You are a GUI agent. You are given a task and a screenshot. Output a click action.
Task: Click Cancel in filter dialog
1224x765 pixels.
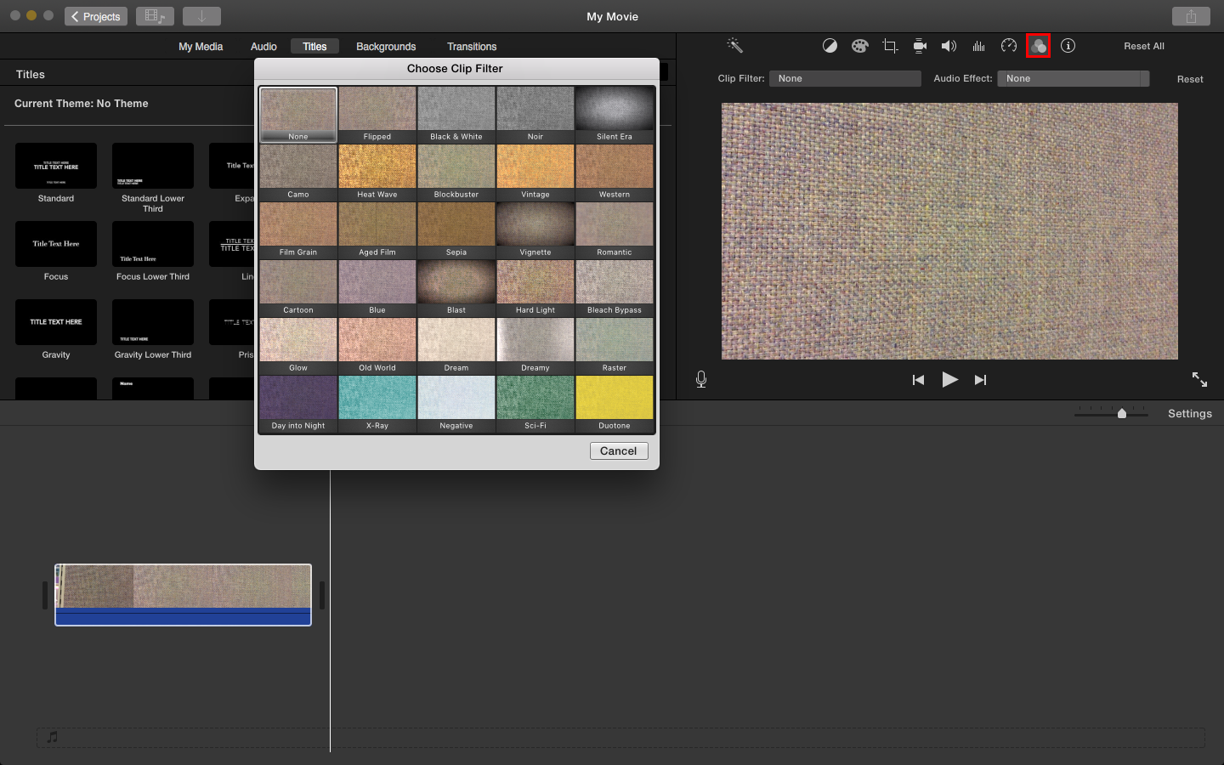pyautogui.click(x=619, y=450)
